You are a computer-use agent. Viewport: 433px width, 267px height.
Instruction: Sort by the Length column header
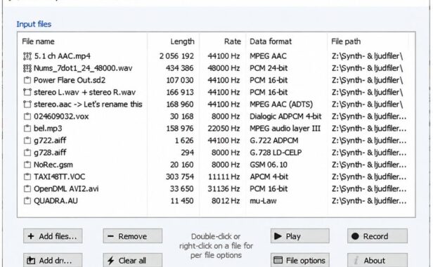pyautogui.click(x=182, y=41)
